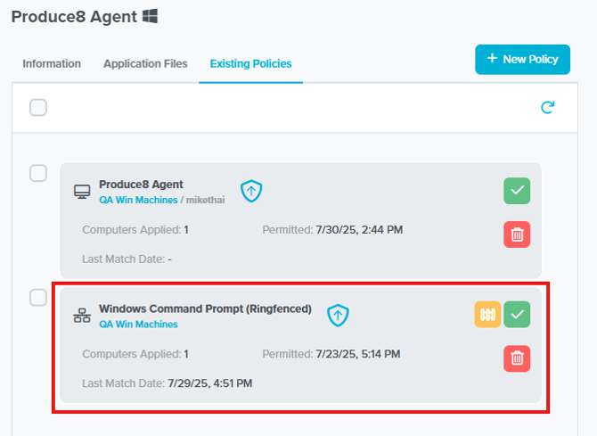Check the Windows Command Prompt policy checkbox
Image resolution: width=597 pixels, height=436 pixels.
[38, 298]
